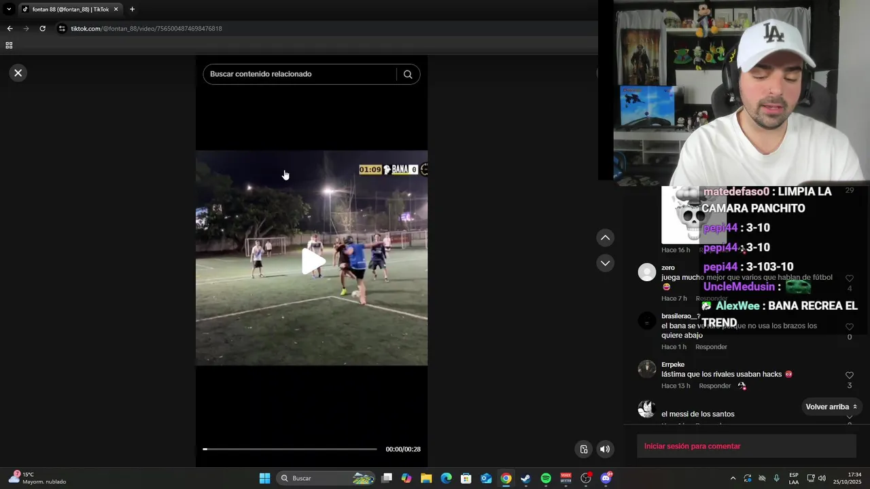The height and width of the screenshot is (489, 870).
Task: Open Microsoft Store from taskbar
Action: click(x=466, y=478)
